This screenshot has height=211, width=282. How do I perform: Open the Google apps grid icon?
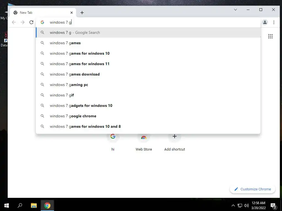[270, 36]
